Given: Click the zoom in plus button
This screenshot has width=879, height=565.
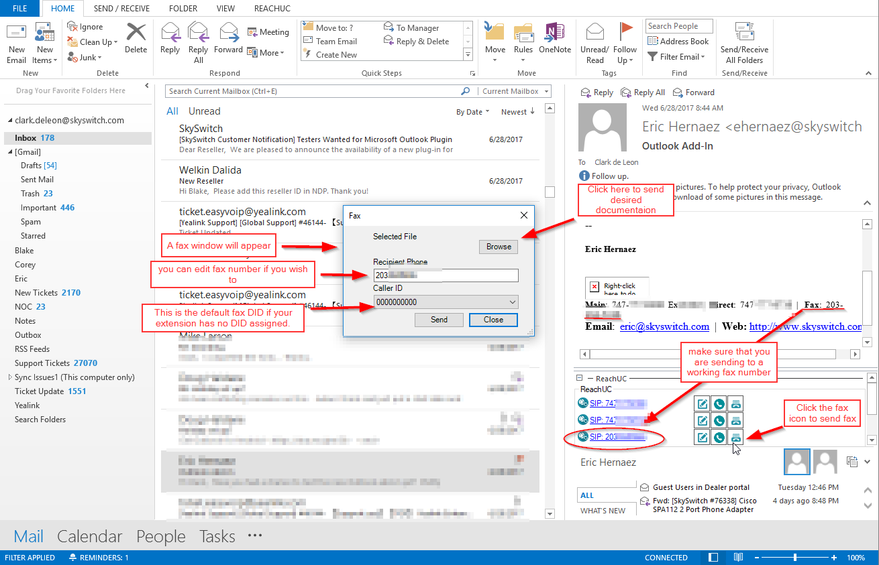Looking at the screenshot, I should 834,558.
